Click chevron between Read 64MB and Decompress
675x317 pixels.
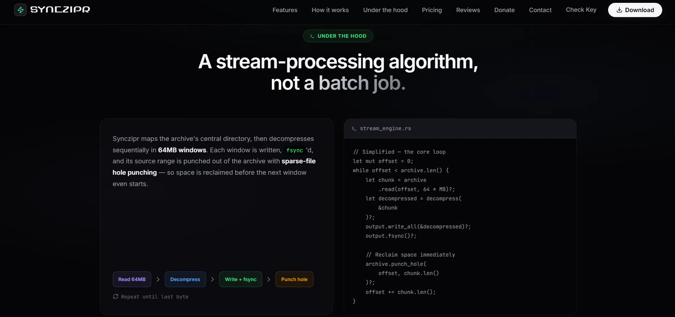pos(158,279)
